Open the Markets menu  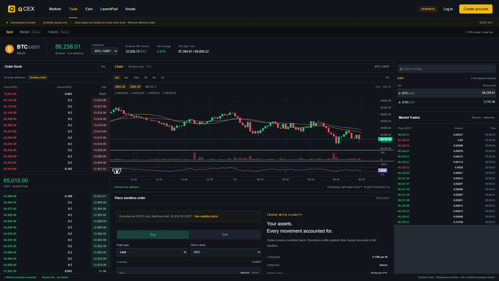(x=55, y=9)
